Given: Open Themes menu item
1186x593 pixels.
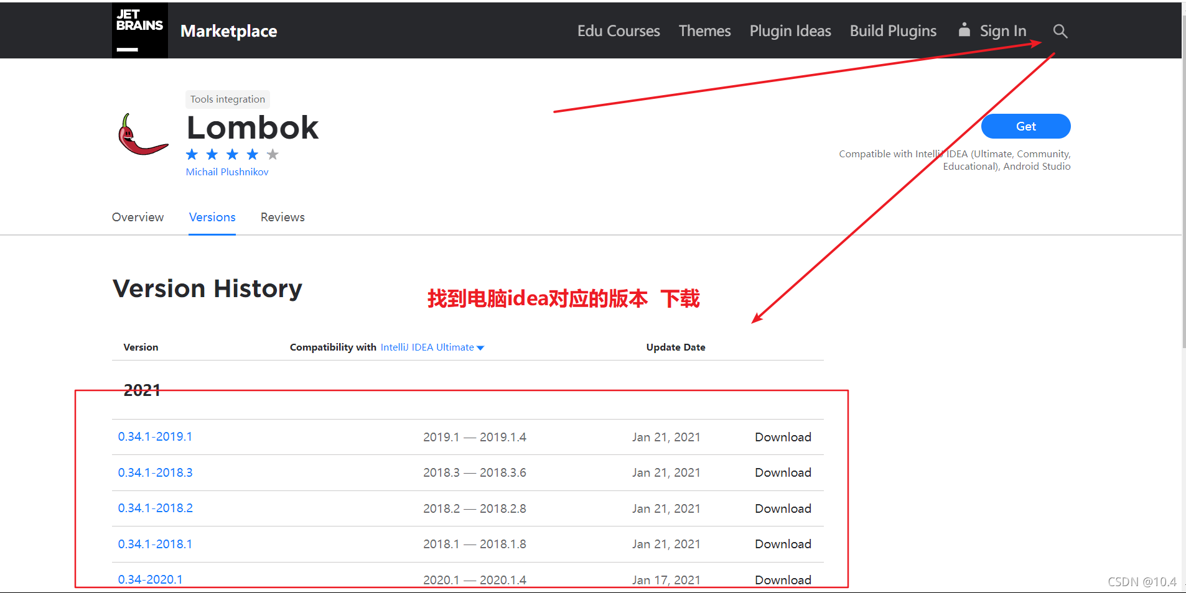Looking at the screenshot, I should click(704, 31).
